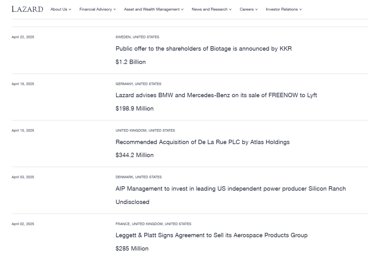
Task: Click the April 02, 2025 date
Action: [x=23, y=224]
